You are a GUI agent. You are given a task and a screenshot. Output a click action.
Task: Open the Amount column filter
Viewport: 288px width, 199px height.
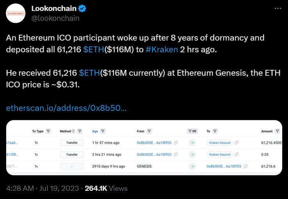point(277,131)
